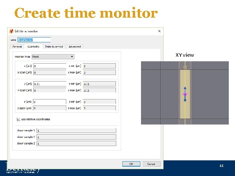Click the XY view label

click(185, 55)
